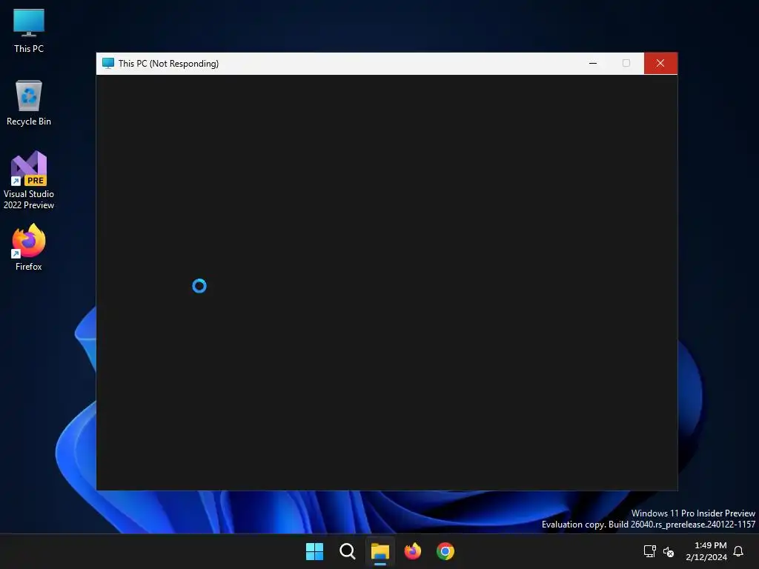This screenshot has height=569, width=759.
Task: Open taskbar Search
Action: pos(347,551)
